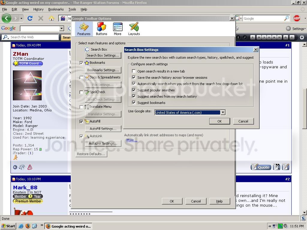The image size is (307, 230).
Task: Click the media player volume icon
Action: click(x=292, y=37)
